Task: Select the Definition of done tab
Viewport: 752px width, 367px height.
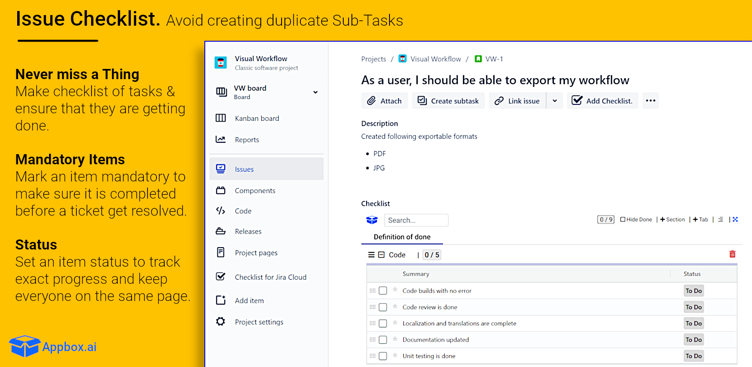Action: 402,237
